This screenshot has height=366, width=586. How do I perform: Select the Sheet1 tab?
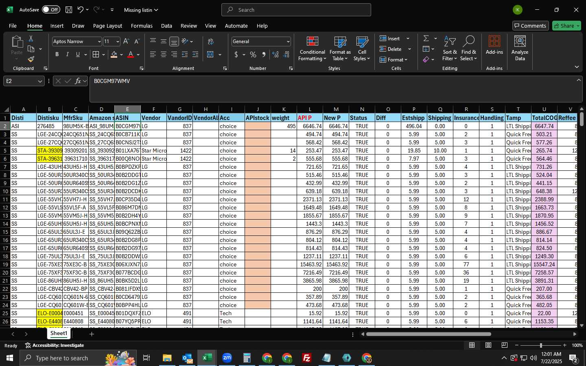(59, 333)
